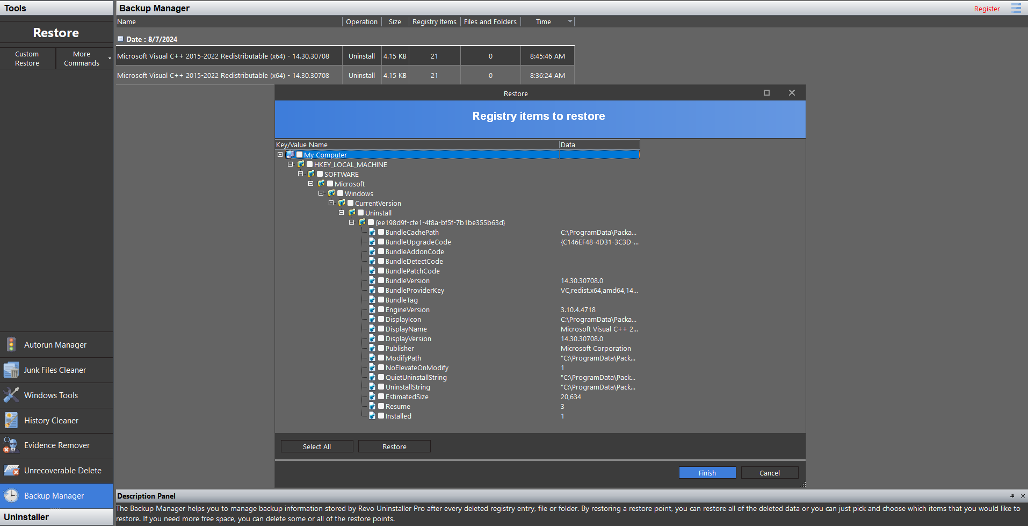Open Windows Tools wrench icon
This screenshot has height=526, width=1028.
coord(11,395)
